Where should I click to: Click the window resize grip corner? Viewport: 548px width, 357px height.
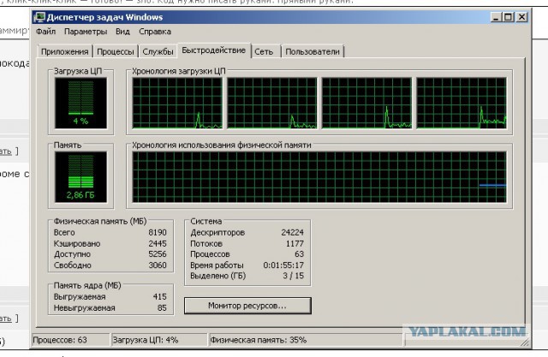[x=525, y=342]
